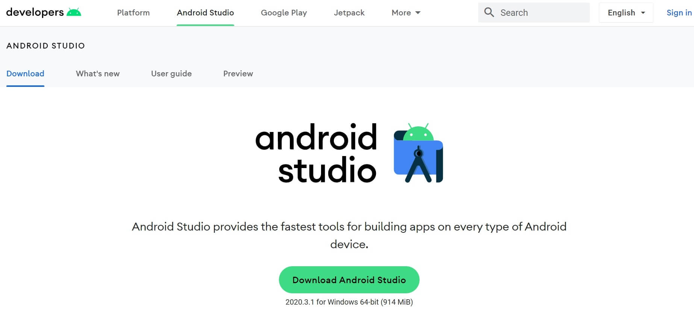This screenshot has height=320, width=694.
Task: Click the ANDROID STUDIO section heading
Action: 45,46
